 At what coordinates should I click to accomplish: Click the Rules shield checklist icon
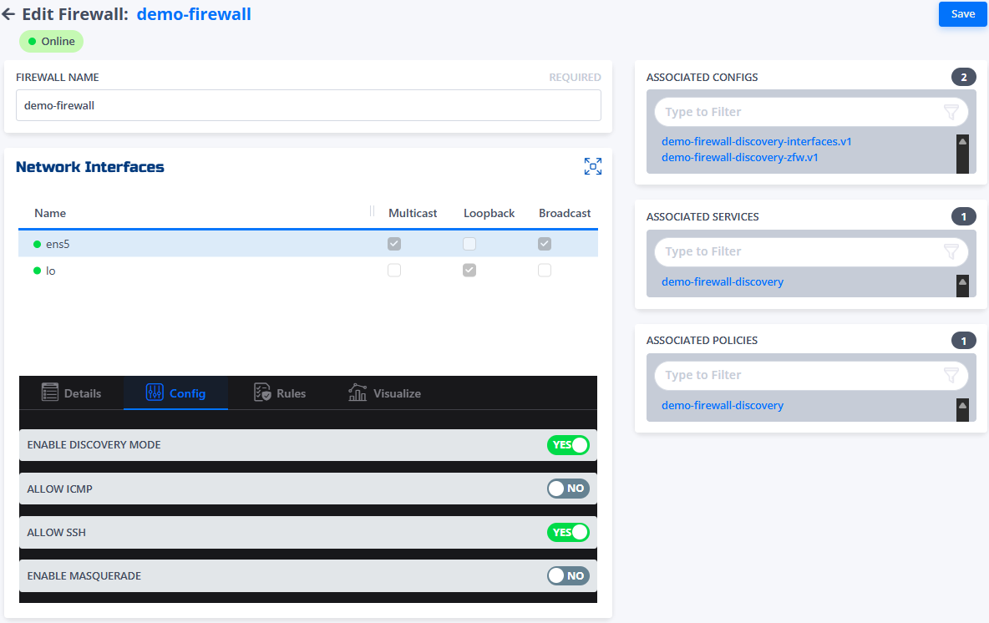[262, 393]
